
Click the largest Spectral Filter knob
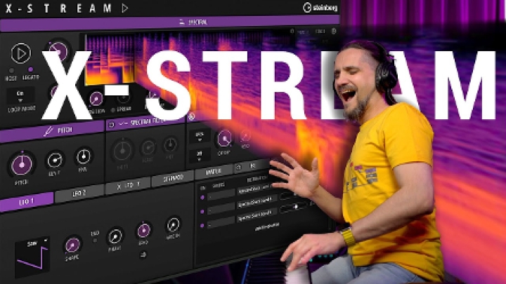coord(122,151)
